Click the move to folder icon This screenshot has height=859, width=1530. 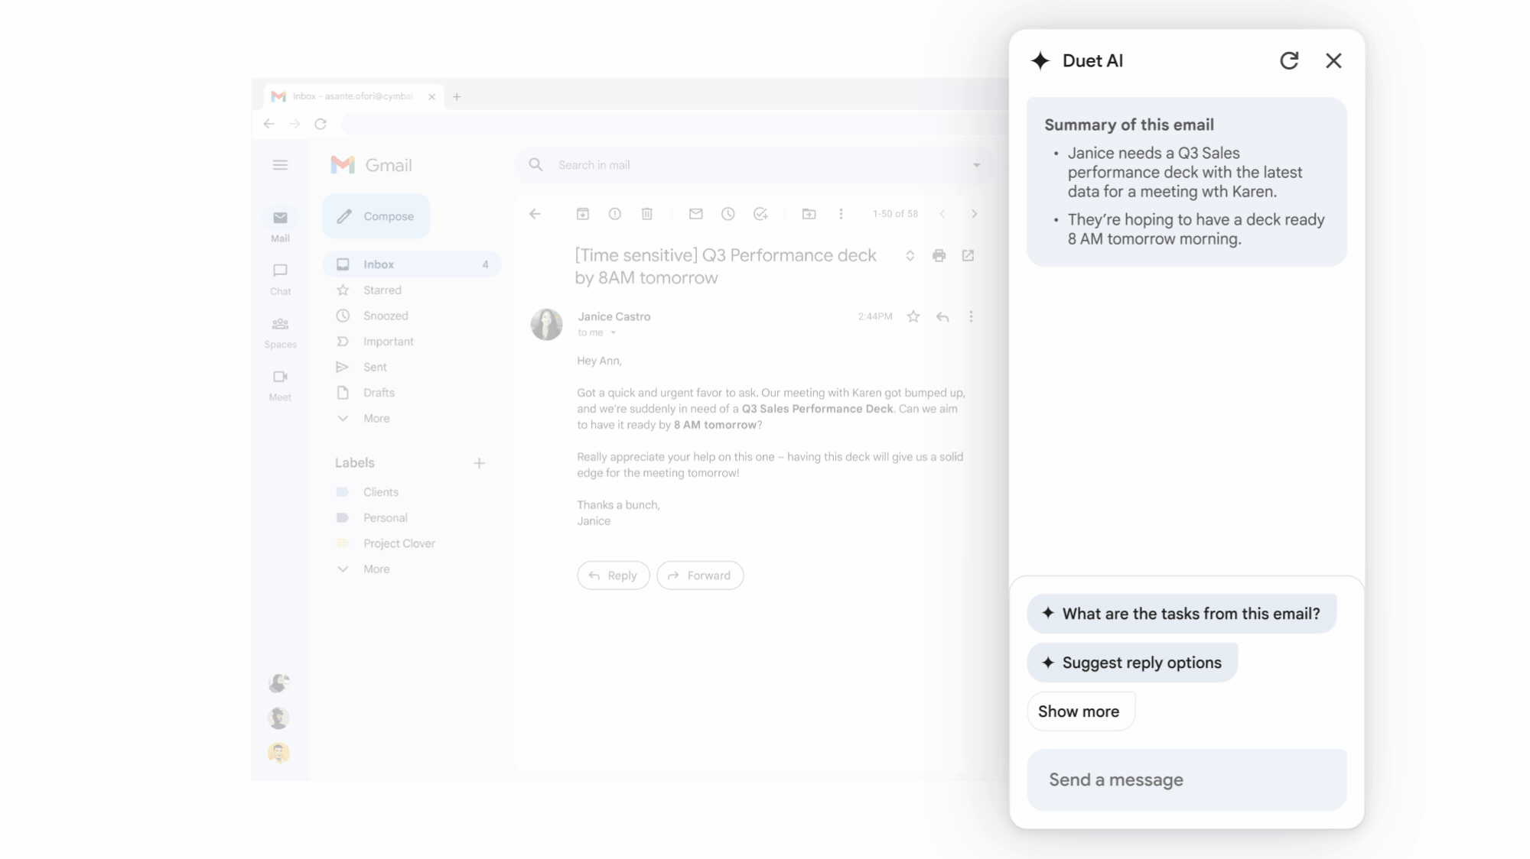807,214
